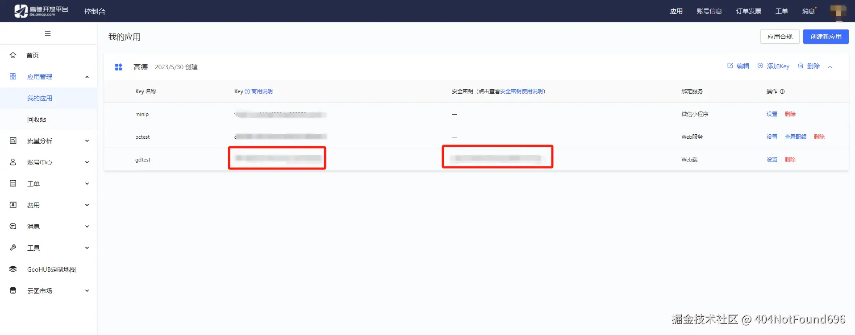Click the Web端 bound service cell

[689, 160]
